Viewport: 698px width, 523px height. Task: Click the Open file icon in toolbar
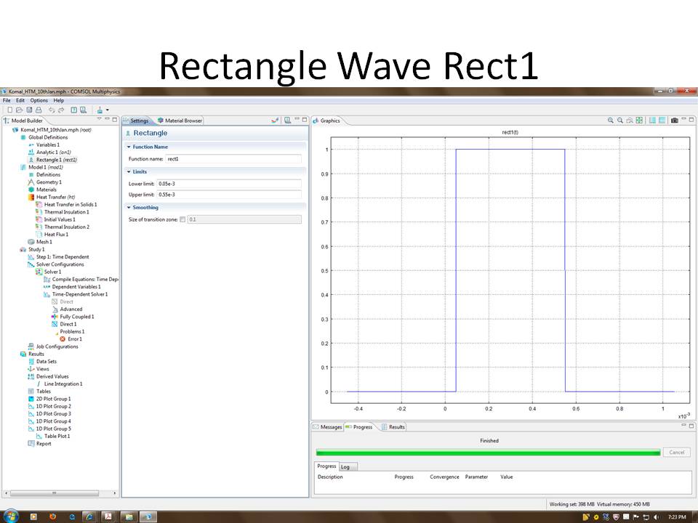20,110
